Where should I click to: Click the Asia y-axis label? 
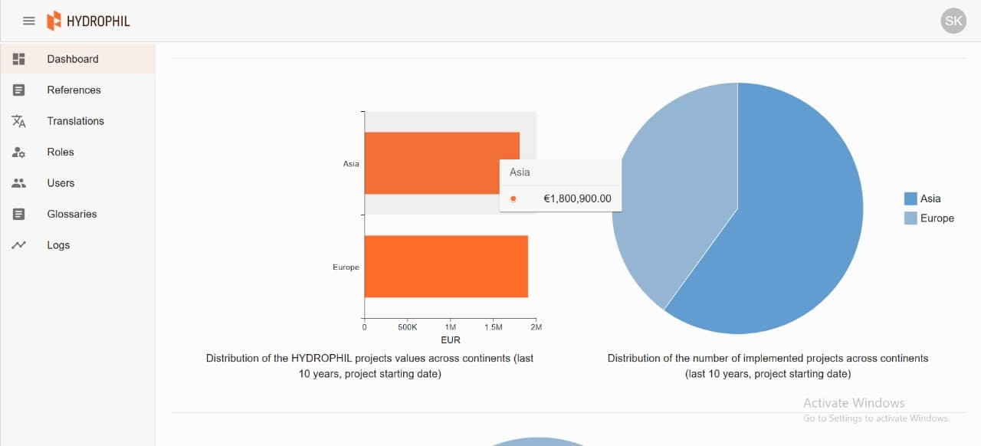coord(351,164)
